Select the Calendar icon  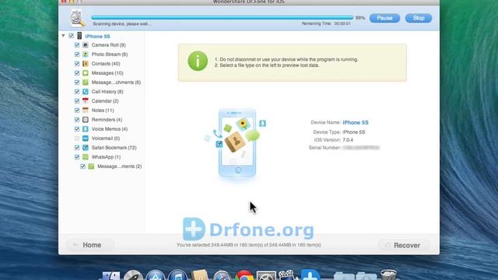[86, 101]
